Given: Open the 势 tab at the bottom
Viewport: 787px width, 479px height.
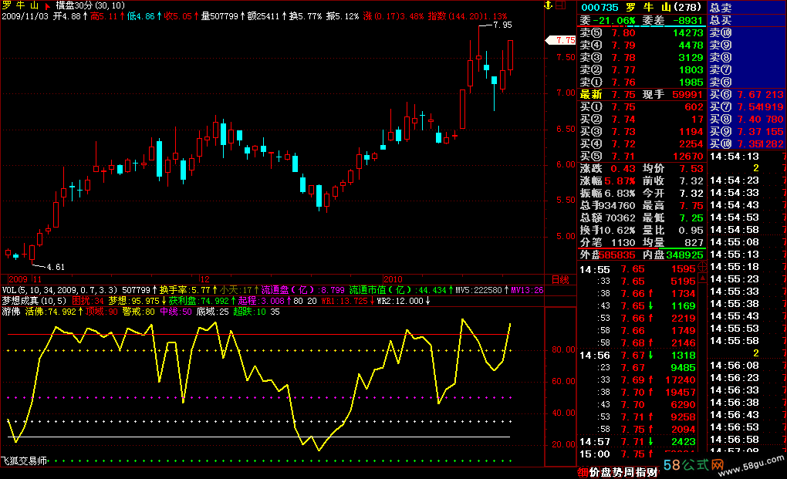Looking at the screenshot, I should click(x=617, y=472).
